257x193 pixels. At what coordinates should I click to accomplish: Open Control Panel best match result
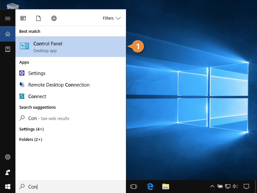[x=71, y=47]
